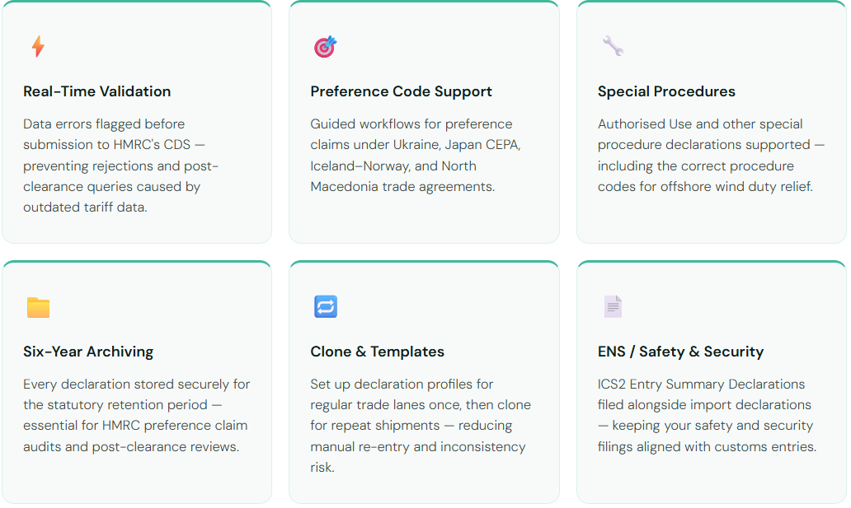Click the guided workflows preference claims description
The image size is (851, 508).
pos(416,156)
